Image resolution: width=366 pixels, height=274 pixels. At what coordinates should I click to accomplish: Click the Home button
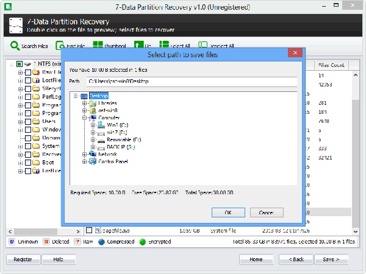pyautogui.click(x=256, y=259)
